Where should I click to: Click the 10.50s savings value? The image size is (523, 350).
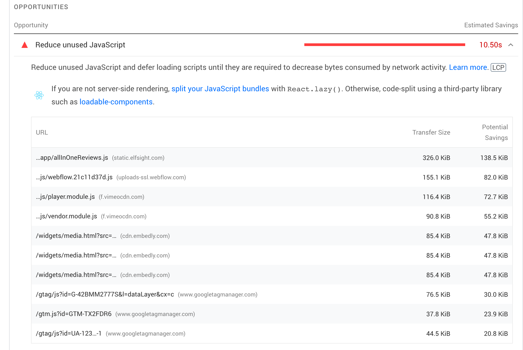click(490, 45)
